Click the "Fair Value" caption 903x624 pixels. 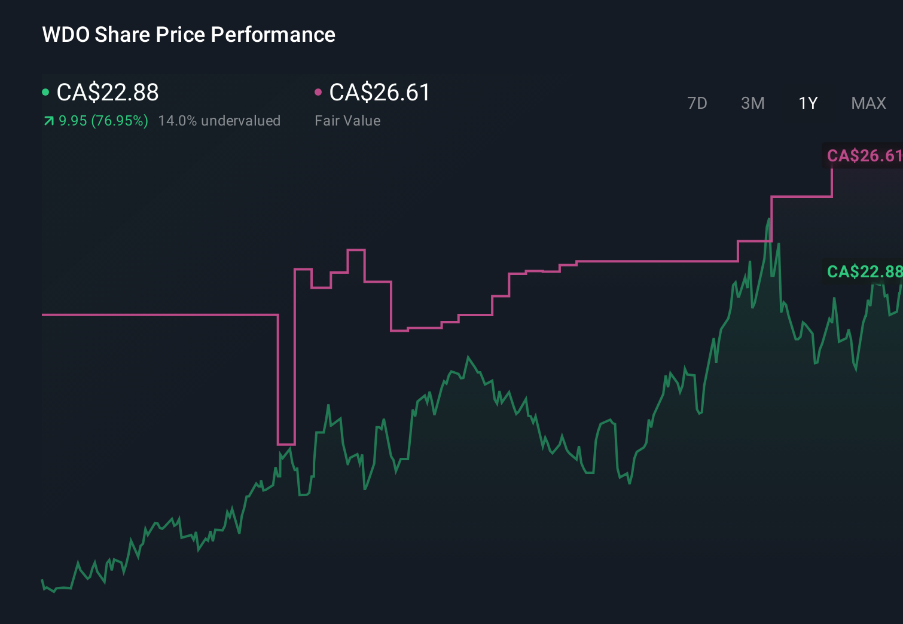pos(347,120)
